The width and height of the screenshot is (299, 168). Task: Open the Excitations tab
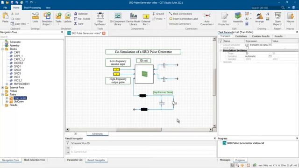tap(241, 36)
